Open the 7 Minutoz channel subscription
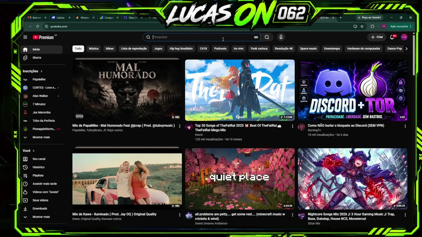Viewport: 422px width, 237px height. (42, 104)
